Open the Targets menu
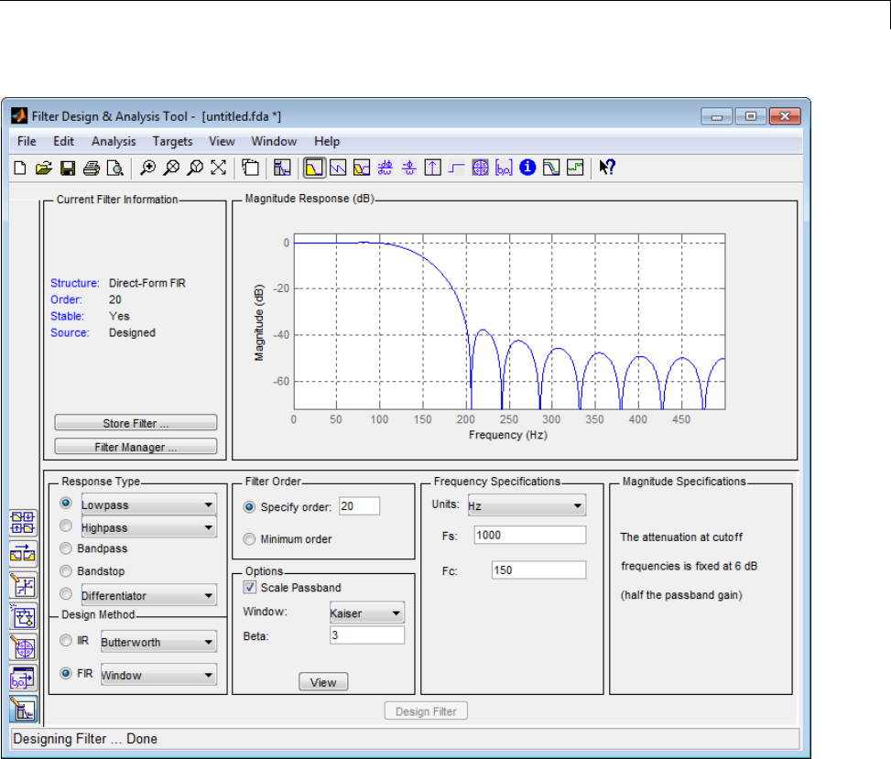 (172, 141)
